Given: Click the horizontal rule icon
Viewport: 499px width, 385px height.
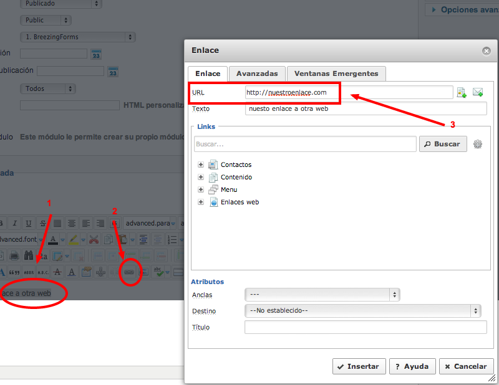Looking at the screenshot, I should [178, 272].
